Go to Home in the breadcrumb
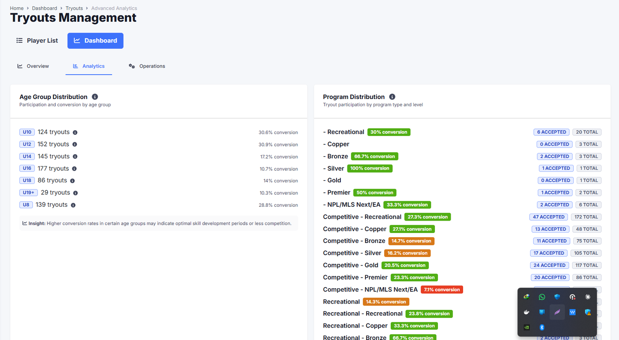This screenshot has width=619, height=340. [17, 8]
